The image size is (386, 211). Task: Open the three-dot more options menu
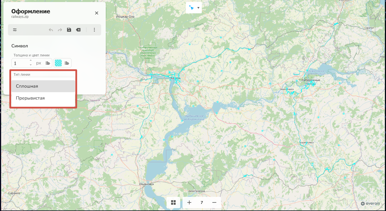[x=95, y=30]
